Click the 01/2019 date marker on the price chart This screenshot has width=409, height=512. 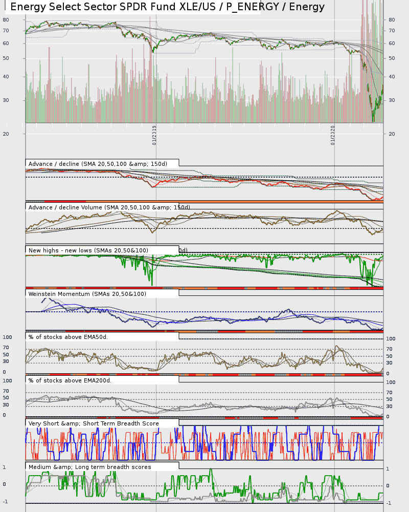[x=154, y=135]
